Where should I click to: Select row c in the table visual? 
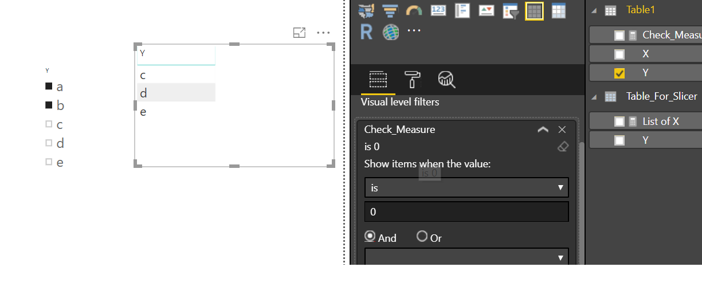[x=177, y=74]
